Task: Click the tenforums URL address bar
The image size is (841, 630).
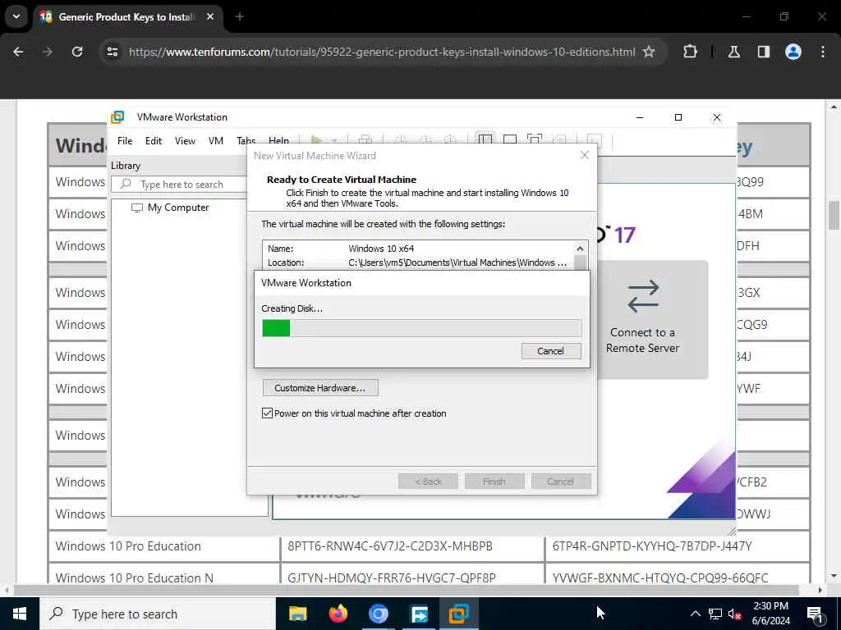Action: (381, 52)
